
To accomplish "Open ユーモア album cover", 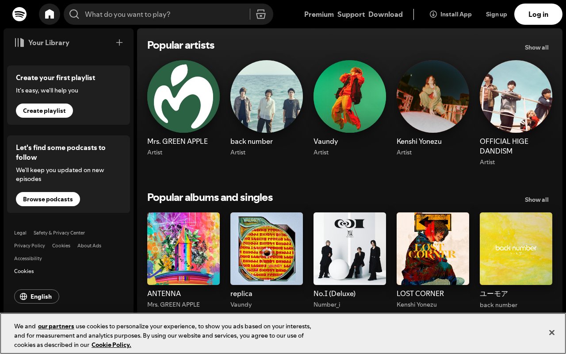I will tap(516, 249).
